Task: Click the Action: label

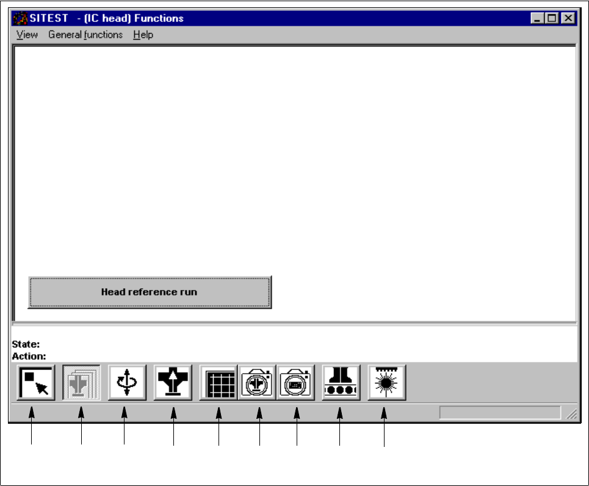Action: coord(29,356)
